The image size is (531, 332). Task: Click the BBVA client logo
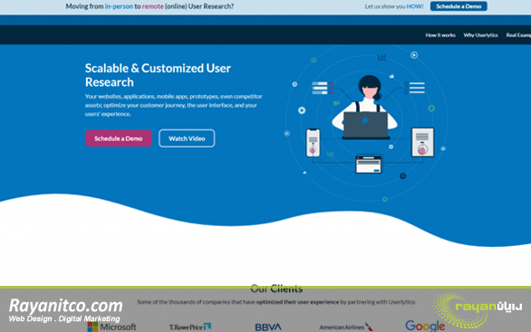[x=268, y=327]
